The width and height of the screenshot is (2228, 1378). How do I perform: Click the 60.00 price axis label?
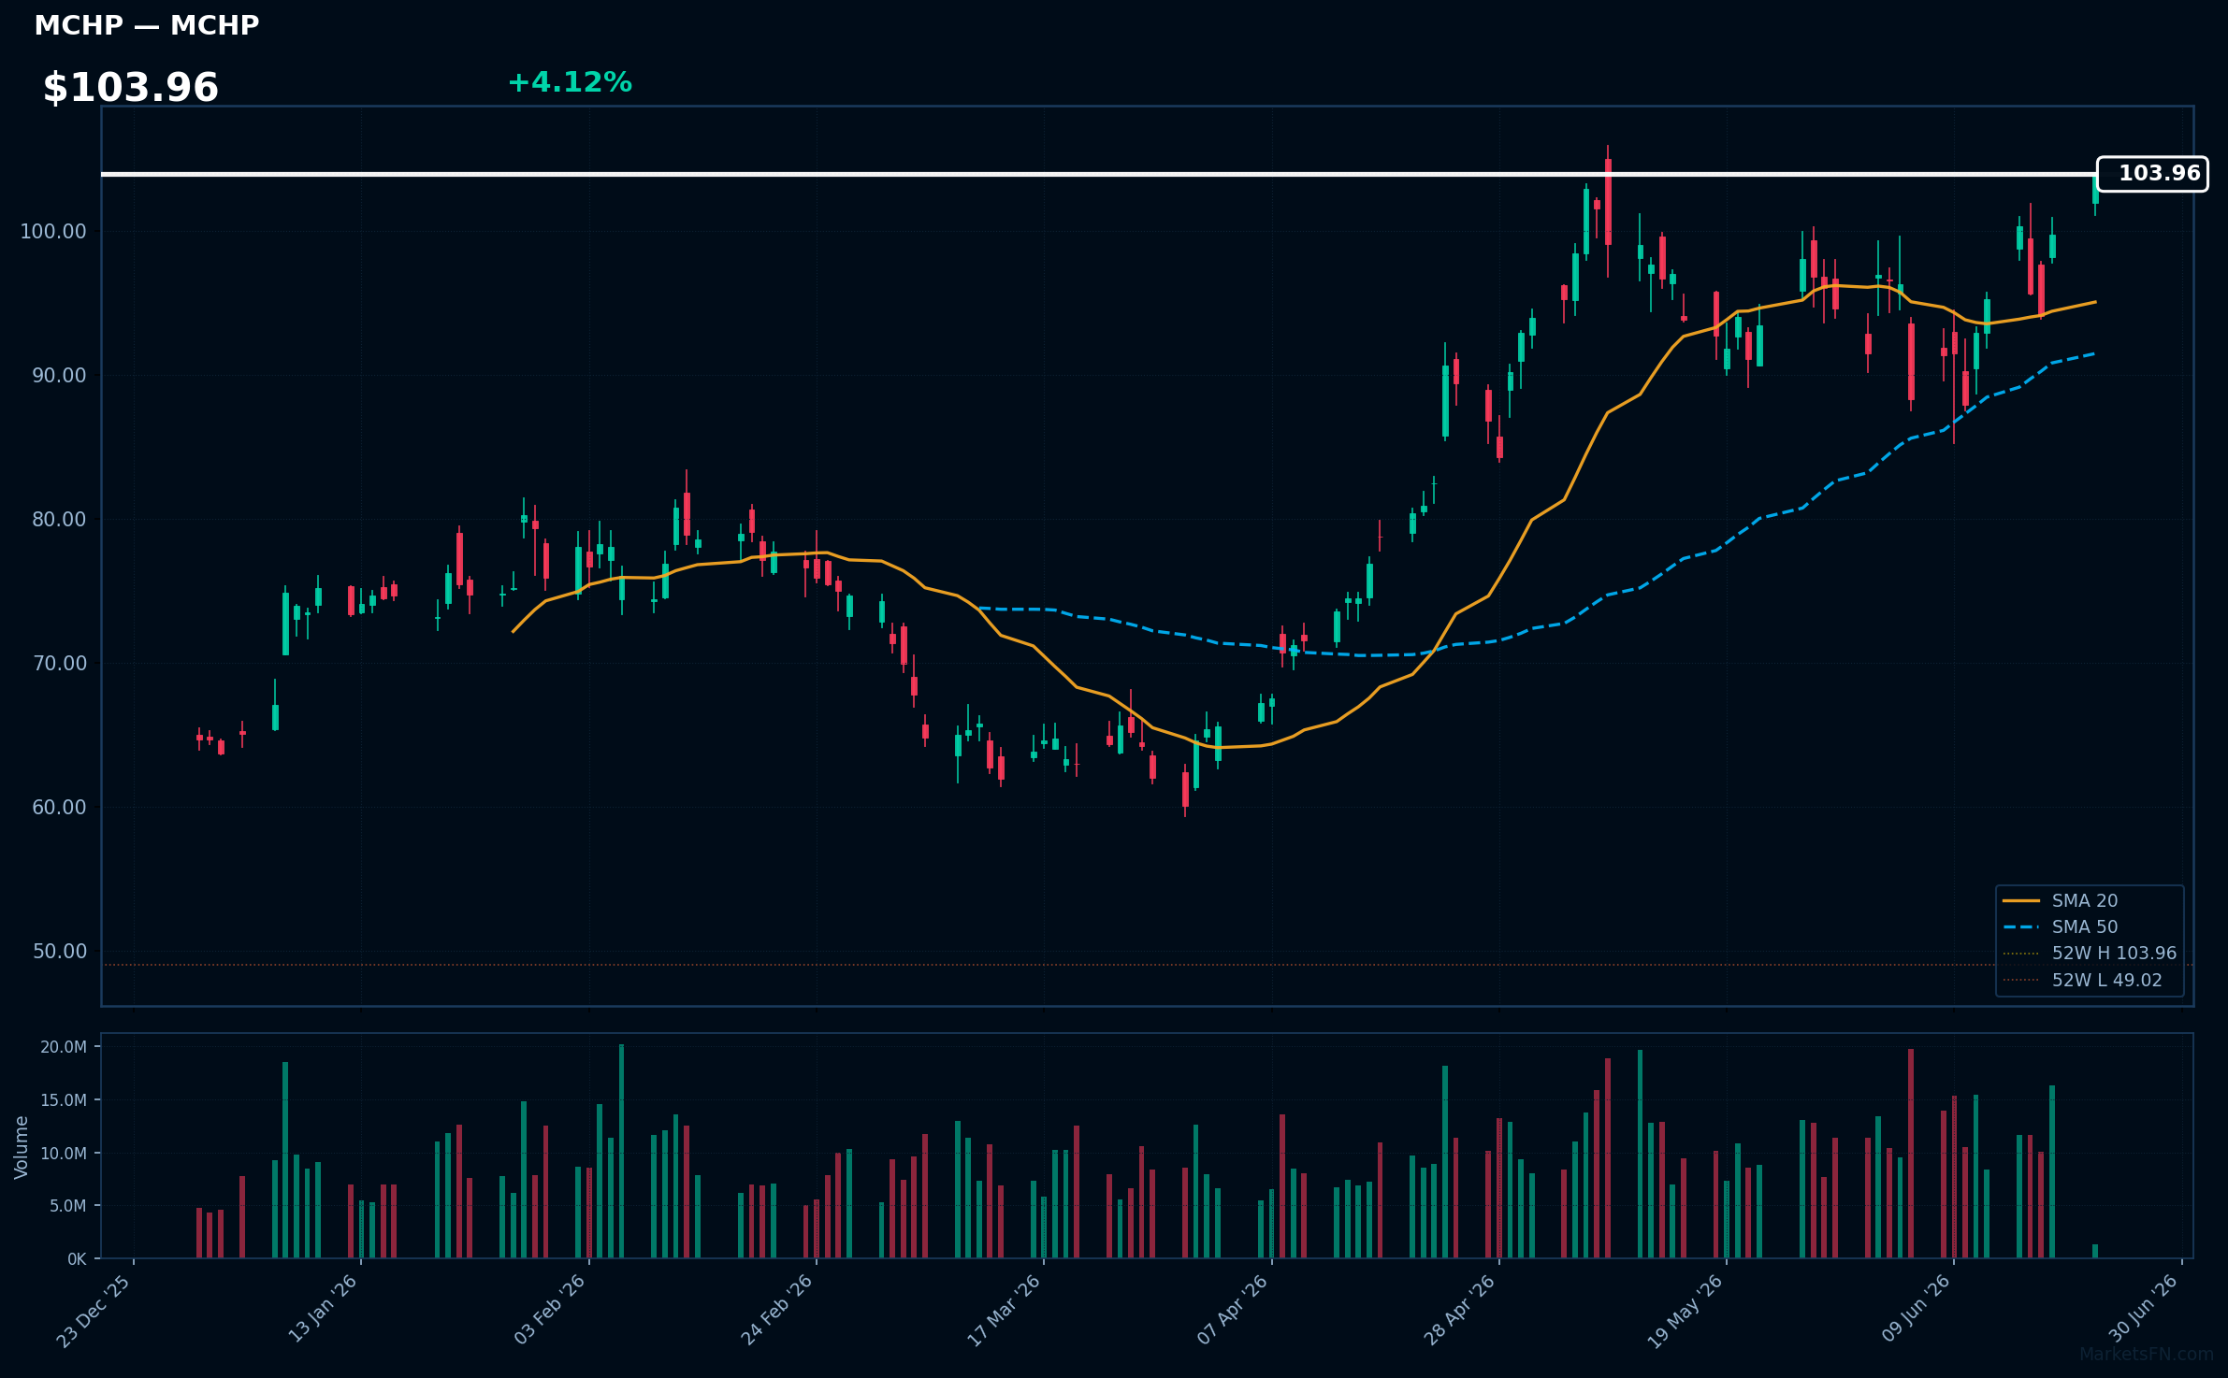pyautogui.click(x=59, y=808)
